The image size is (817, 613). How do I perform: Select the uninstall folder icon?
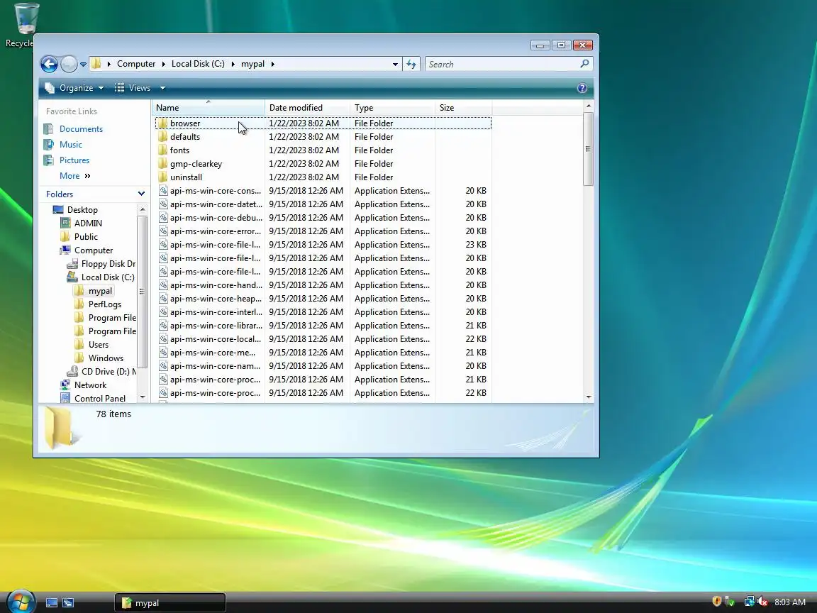coord(162,177)
